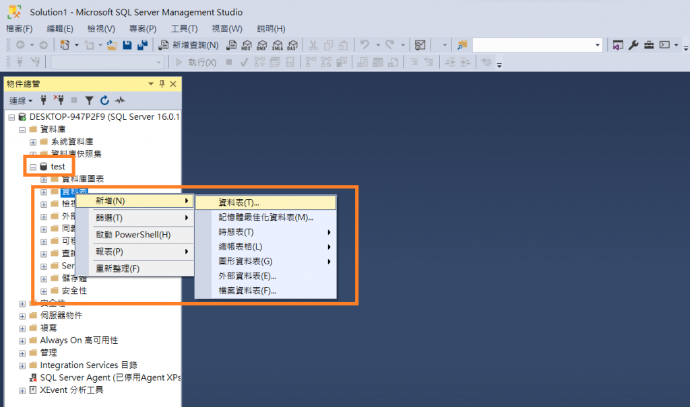Viewport: 690px width, 407px height.
Task: Choose 資料表(T)... in submenu
Action: tap(265, 202)
